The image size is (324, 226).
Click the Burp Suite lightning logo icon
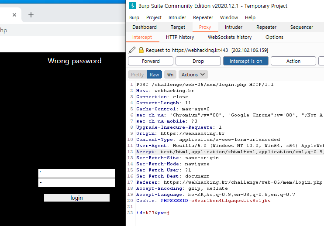[133, 6]
